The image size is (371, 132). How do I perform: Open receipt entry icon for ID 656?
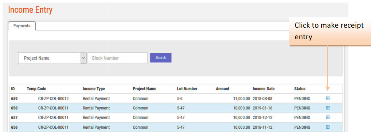pyautogui.click(x=328, y=127)
